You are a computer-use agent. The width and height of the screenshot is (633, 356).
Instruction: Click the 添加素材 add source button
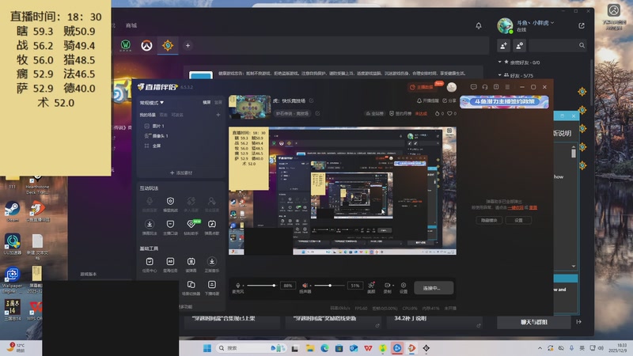(x=181, y=172)
